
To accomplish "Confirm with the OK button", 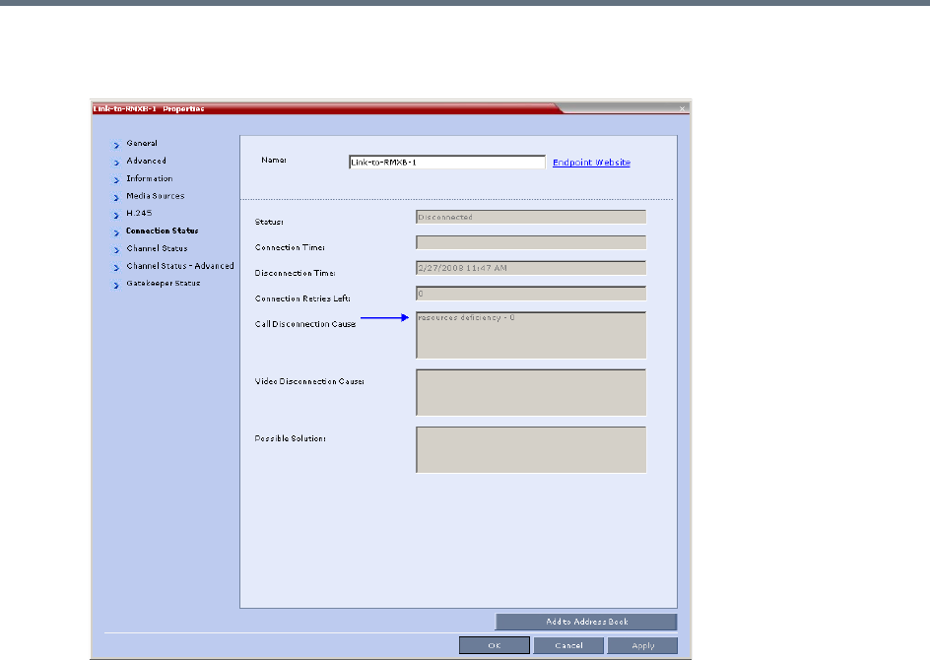I will [495, 645].
